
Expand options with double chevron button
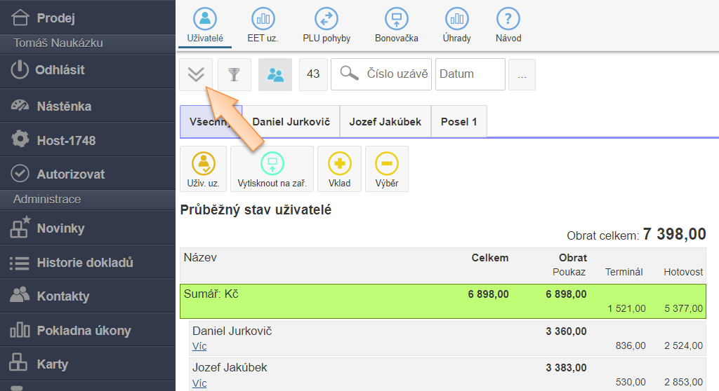coord(196,74)
